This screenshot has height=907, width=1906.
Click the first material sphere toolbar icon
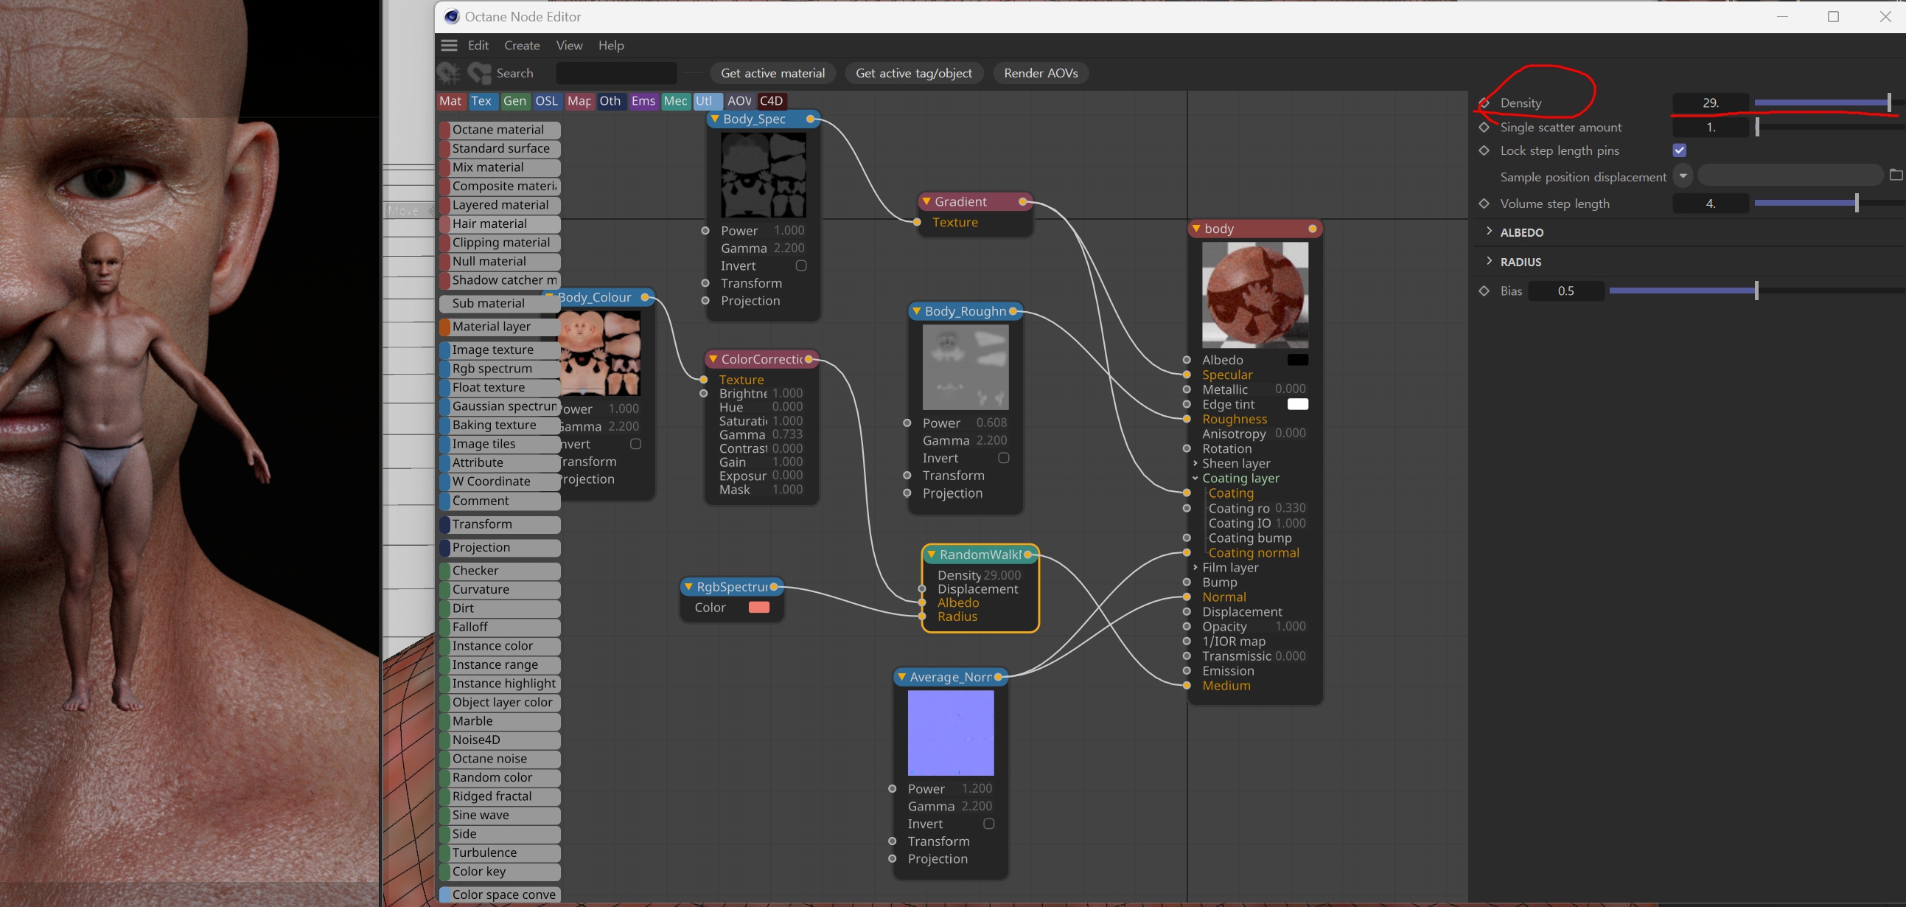coord(449,72)
